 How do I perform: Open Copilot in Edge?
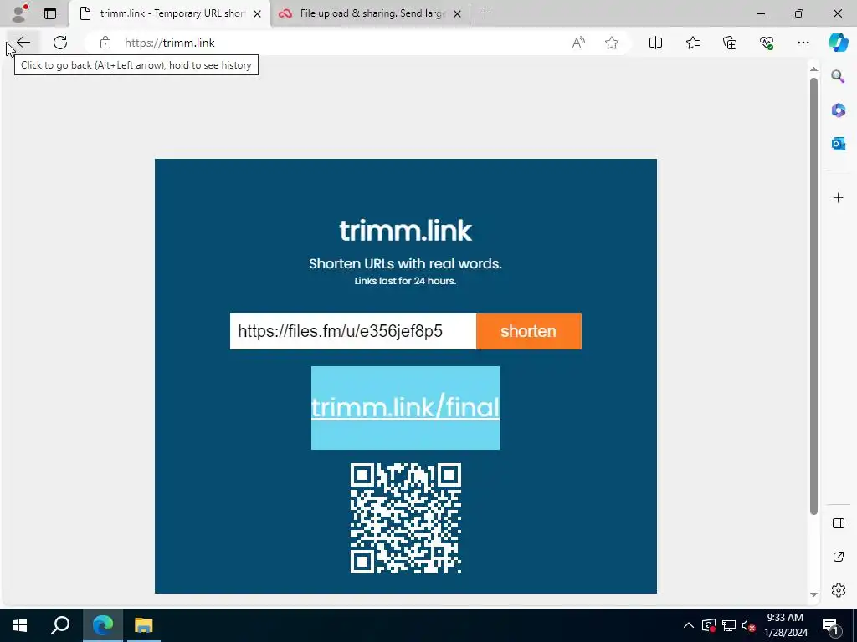(x=838, y=43)
